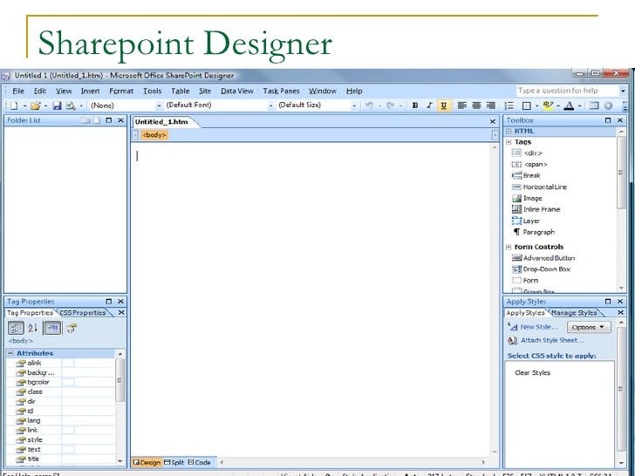Viewport: 635px width, 476px height.
Task: Open the Options dropdown button
Action: (589, 327)
